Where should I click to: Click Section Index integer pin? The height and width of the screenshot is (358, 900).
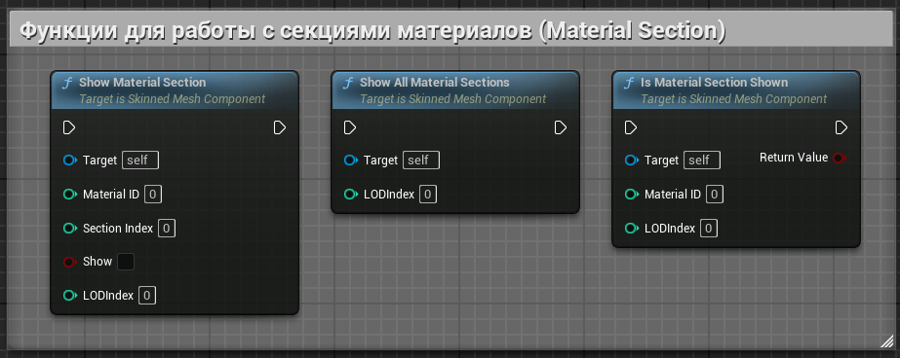(70, 229)
